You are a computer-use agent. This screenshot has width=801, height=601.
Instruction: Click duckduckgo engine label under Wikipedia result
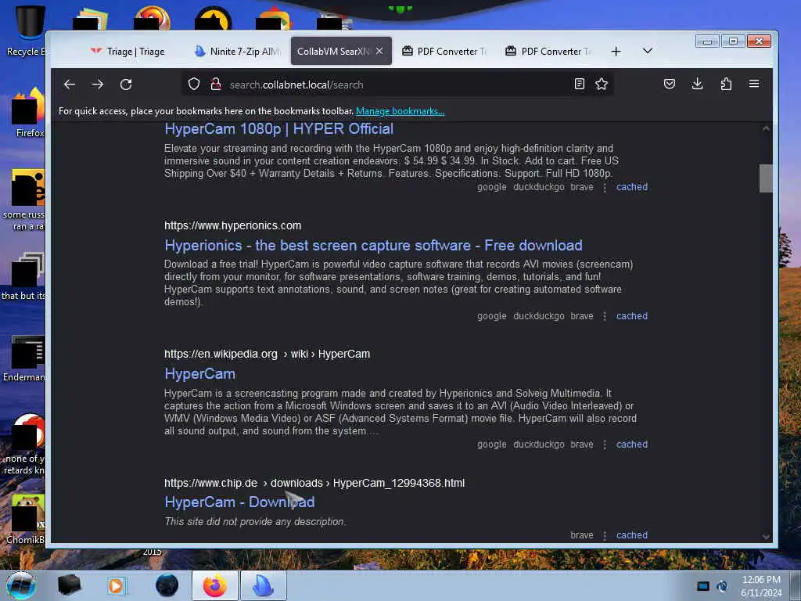(539, 444)
